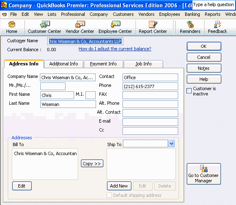Click the Mr./Ms. salutation field
The image size is (236, 205).
pyautogui.click(x=53, y=86)
